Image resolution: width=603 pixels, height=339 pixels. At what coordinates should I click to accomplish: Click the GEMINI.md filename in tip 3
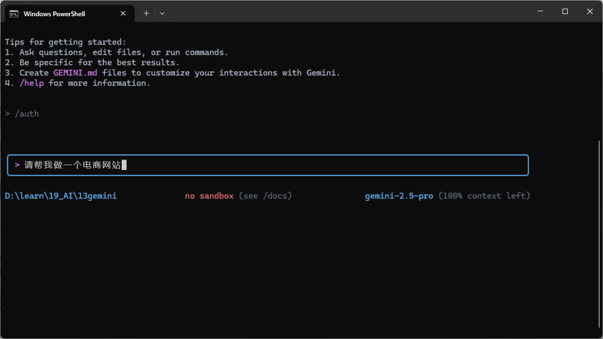[x=75, y=72]
